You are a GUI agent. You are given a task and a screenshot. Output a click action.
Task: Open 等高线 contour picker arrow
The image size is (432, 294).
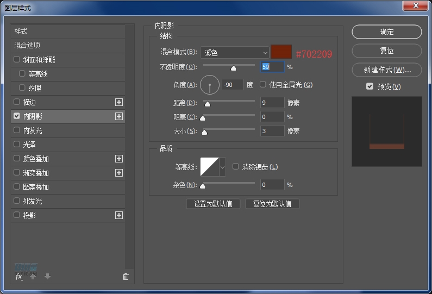222,167
